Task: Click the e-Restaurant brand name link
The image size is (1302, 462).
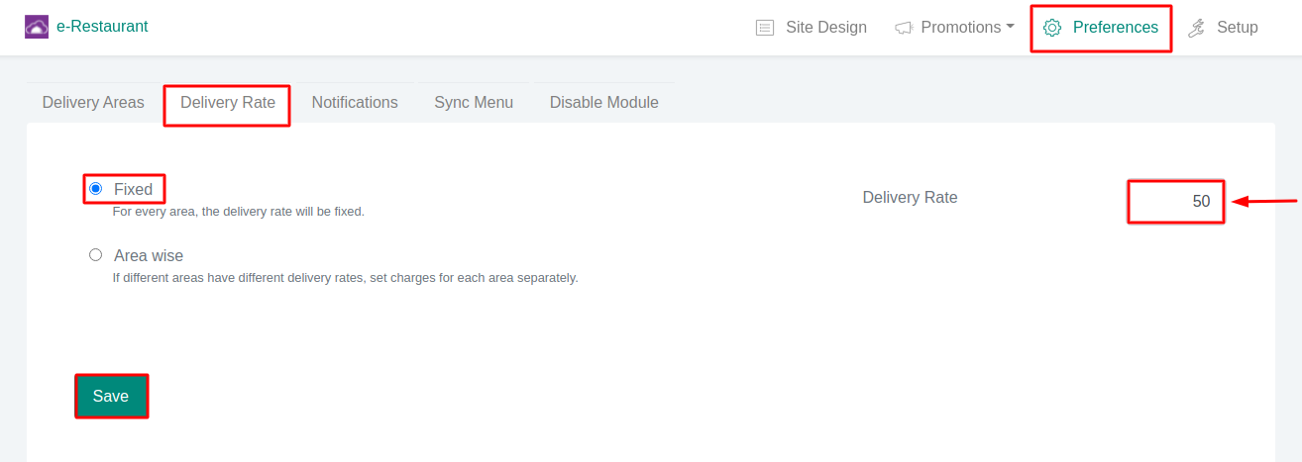Action: coord(102,27)
